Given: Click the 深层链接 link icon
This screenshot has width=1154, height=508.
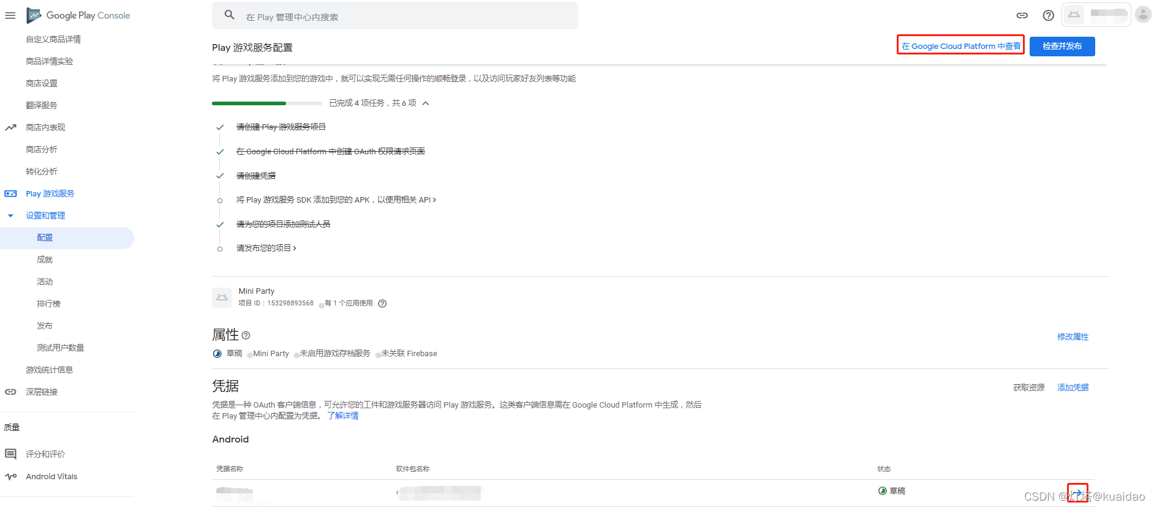Looking at the screenshot, I should click(x=10, y=392).
